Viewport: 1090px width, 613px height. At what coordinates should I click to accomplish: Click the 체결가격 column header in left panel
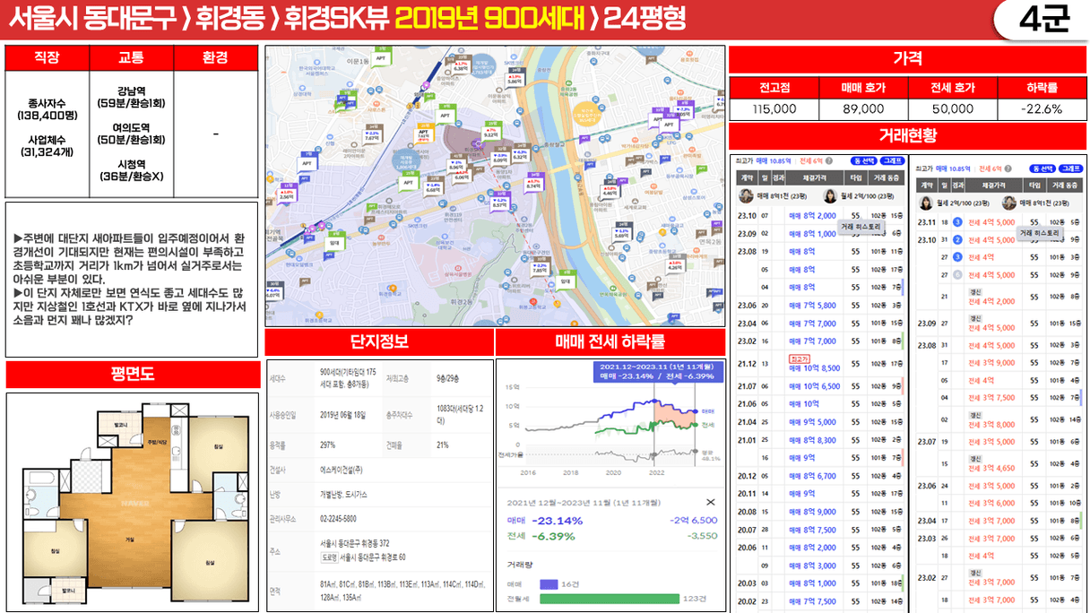[813, 178]
